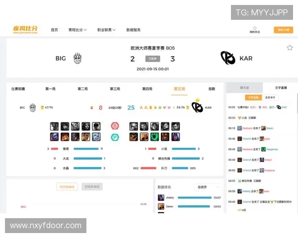Image resolution: width=298 pixels, height=238 pixels.
Task: Click the blue 推塔 bar showing 11
Action: (86, 149)
